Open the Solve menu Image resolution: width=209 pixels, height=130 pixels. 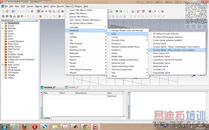53,6
